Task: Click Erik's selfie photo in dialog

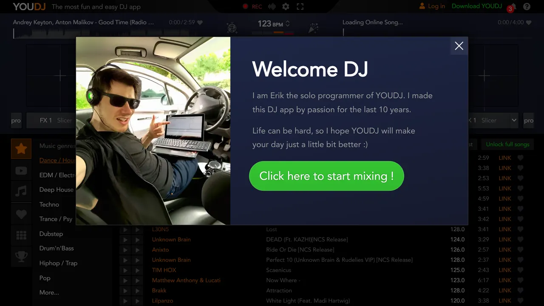Action: point(153,131)
